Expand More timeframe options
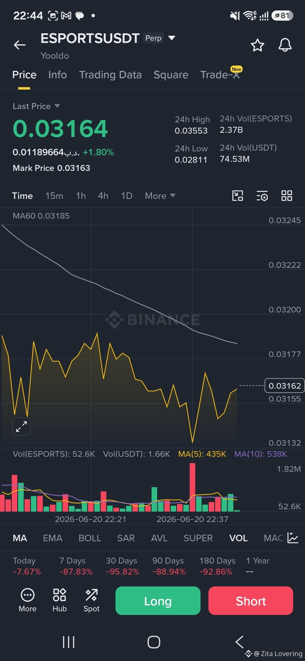The width and height of the screenshot is (305, 661). pos(160,196)
